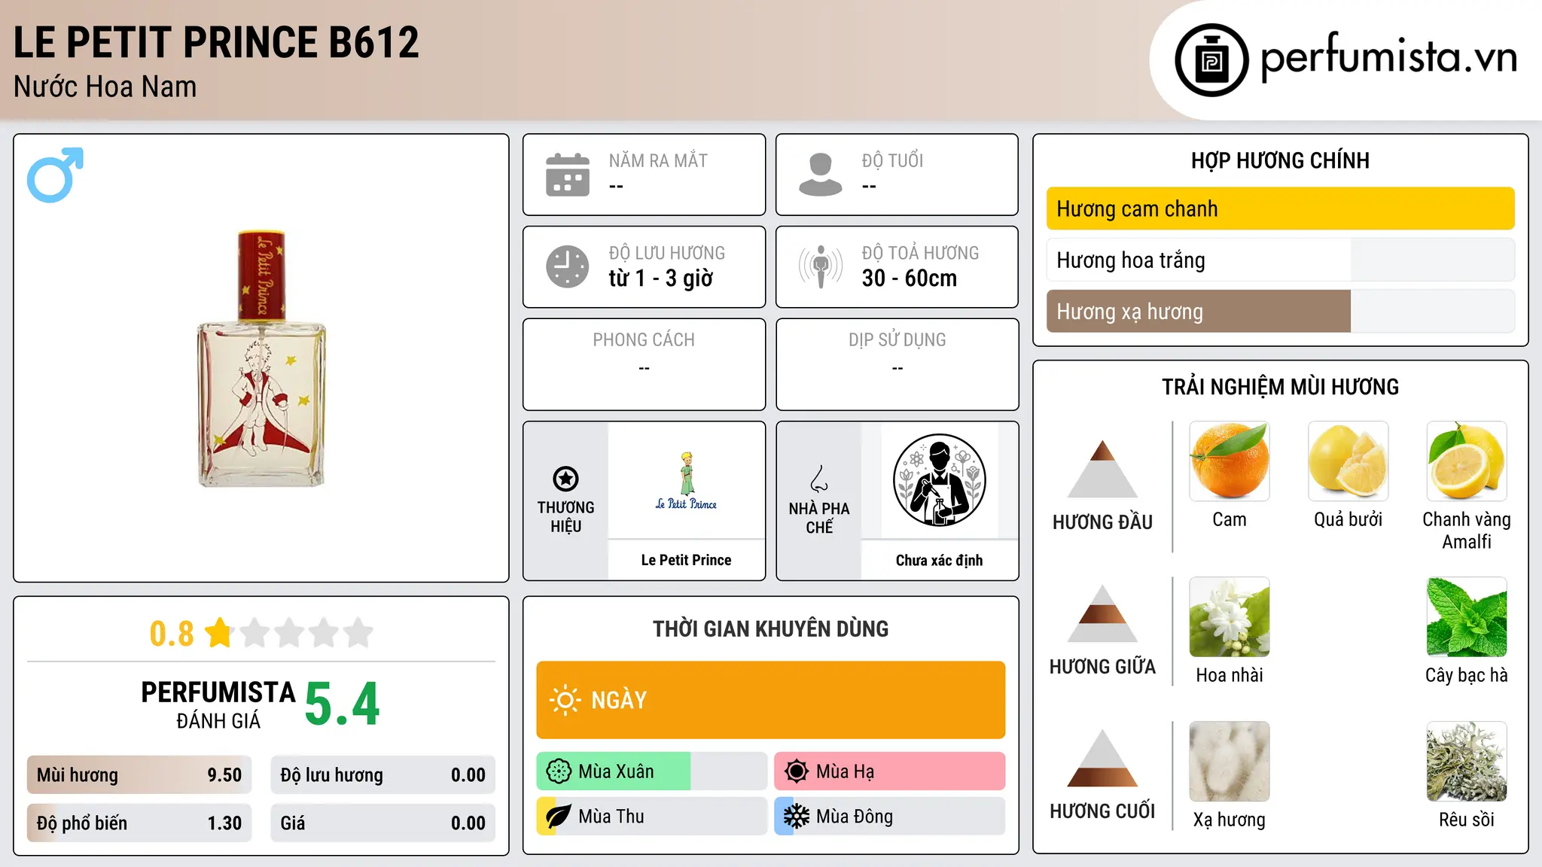Screen dimensions: 1542x867
Task: Click the Mùa Hạ season bar
Action: coord(890,771)
